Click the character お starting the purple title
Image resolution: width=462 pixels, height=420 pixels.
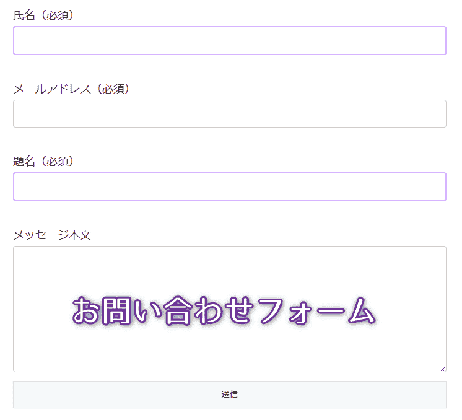click(x=87, y=311)
